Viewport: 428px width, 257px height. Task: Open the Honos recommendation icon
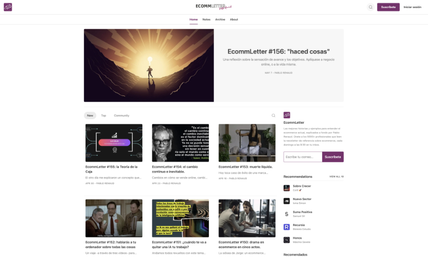pos(287,240)
